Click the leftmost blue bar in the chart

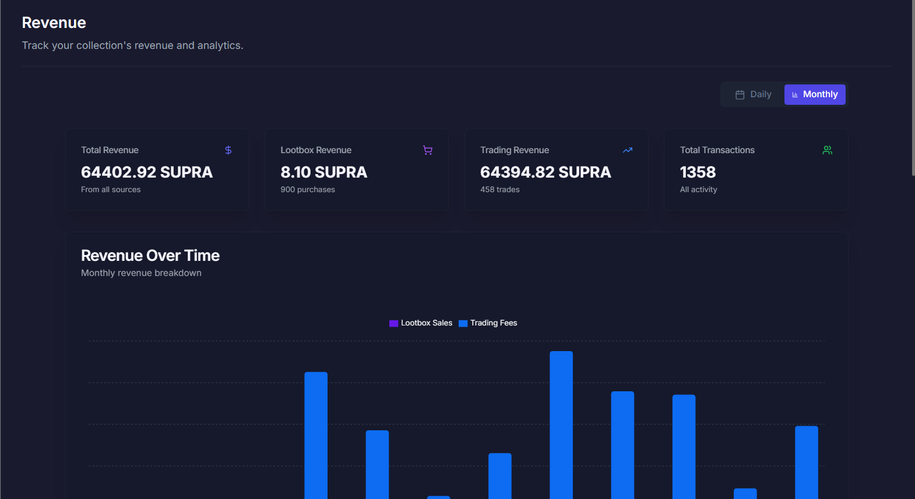pos(316,436)
